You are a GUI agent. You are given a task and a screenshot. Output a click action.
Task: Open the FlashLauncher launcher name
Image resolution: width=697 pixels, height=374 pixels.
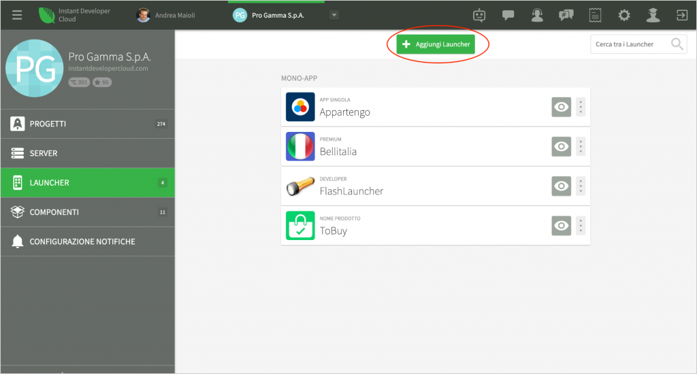click(351, 191)
